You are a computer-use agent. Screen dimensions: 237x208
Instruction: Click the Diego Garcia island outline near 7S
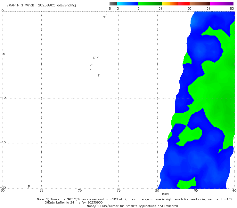tap(99, 75)
